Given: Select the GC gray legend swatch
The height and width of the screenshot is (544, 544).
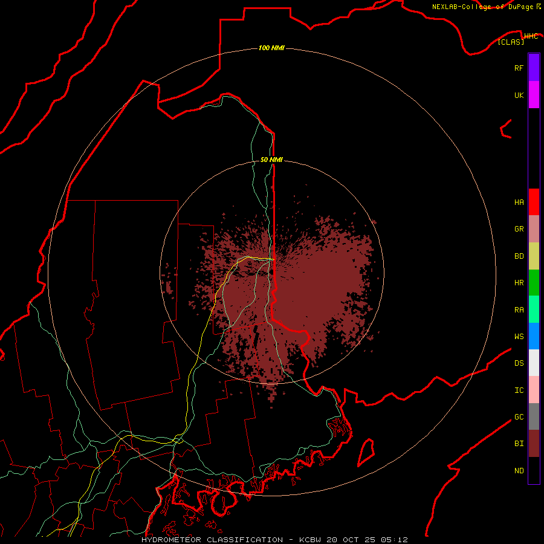Looking at the screenshot, I should (534, 416).
